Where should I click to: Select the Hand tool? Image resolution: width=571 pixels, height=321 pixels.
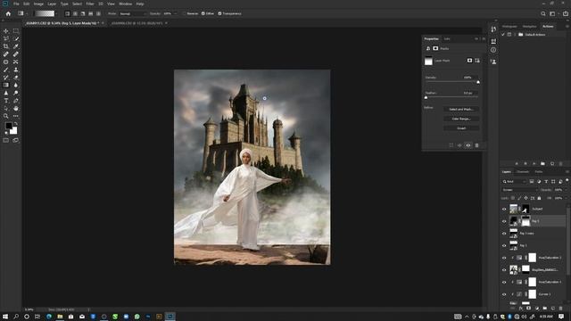pyautogui.click(x=16, y=108)
